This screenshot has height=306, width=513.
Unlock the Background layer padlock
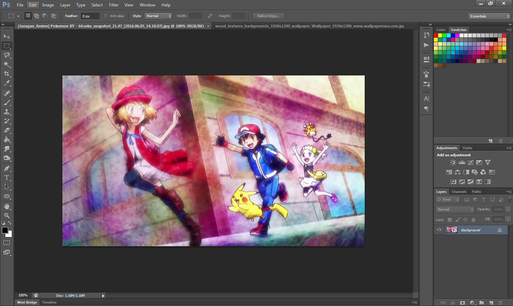tap(501, 229)
